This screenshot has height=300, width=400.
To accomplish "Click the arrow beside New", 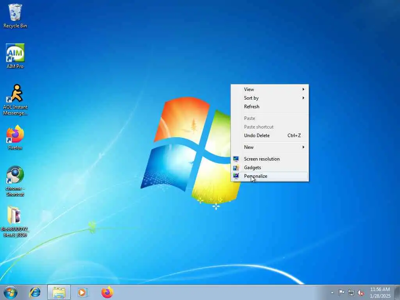I will (303, 147).
